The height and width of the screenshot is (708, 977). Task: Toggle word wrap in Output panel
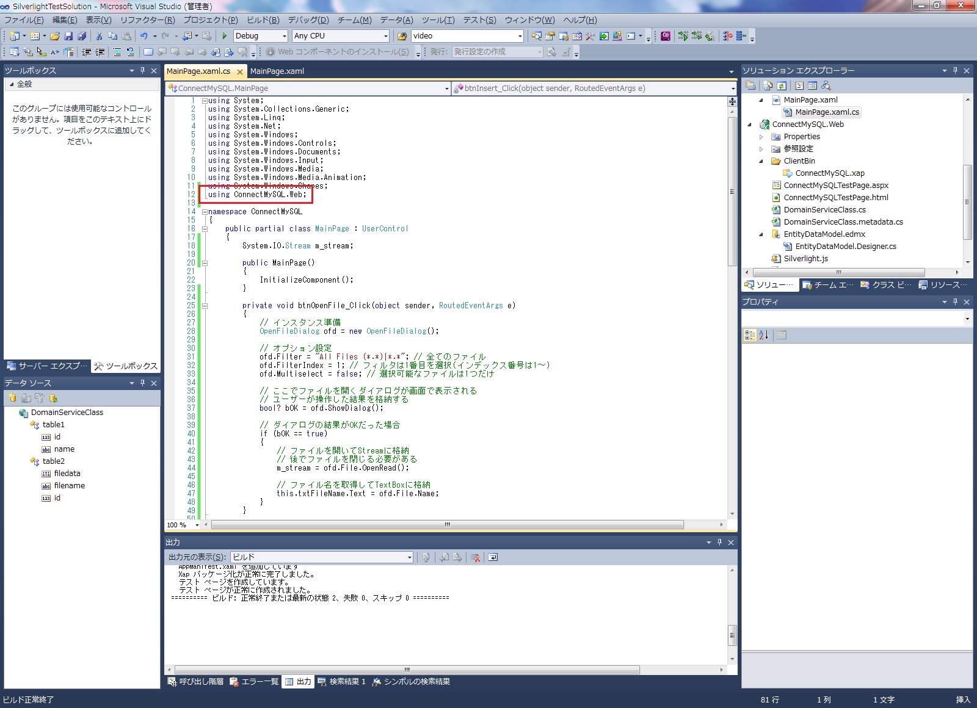tap(493, 557)
